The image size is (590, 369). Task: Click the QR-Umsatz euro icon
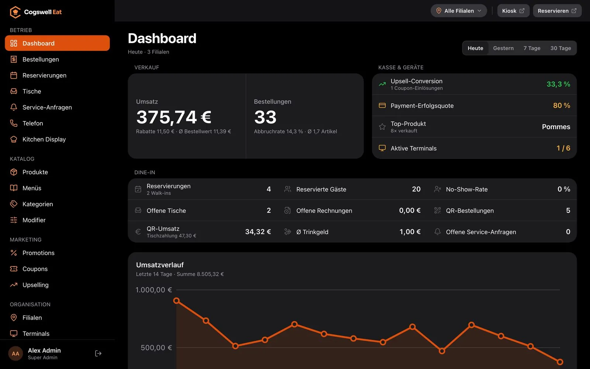point(138,232)
